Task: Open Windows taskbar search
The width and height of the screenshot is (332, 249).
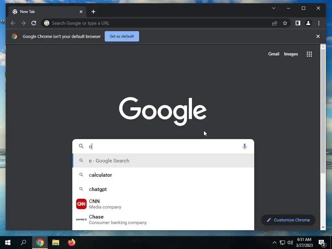Action: pyautogui.click(x=23, y=243)
